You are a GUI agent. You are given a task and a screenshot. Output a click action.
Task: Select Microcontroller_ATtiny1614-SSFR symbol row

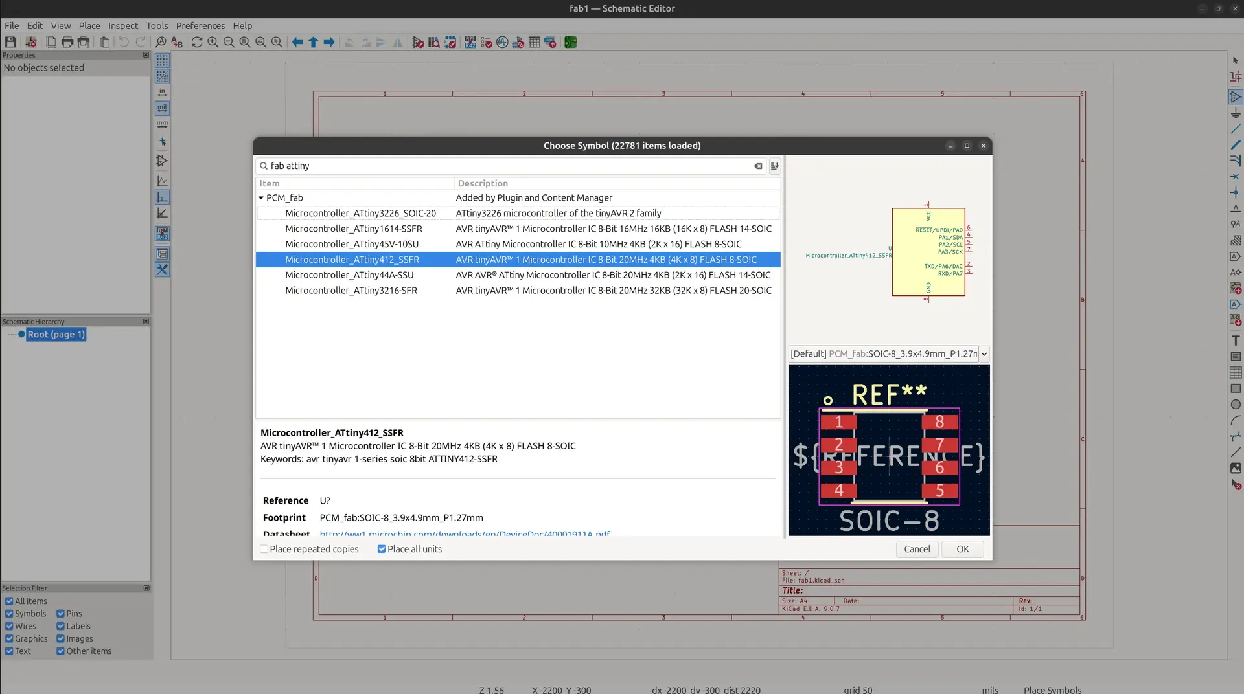518,229
